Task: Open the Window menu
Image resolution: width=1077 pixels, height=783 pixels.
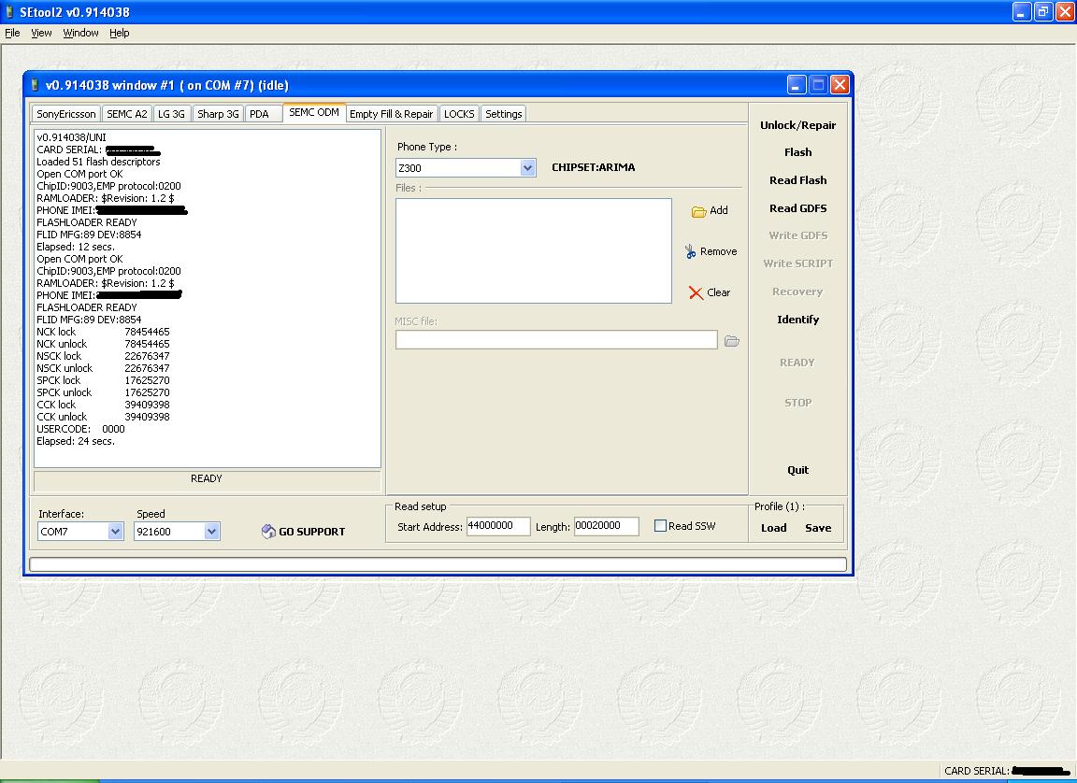Action: click(x=80, y=33)
